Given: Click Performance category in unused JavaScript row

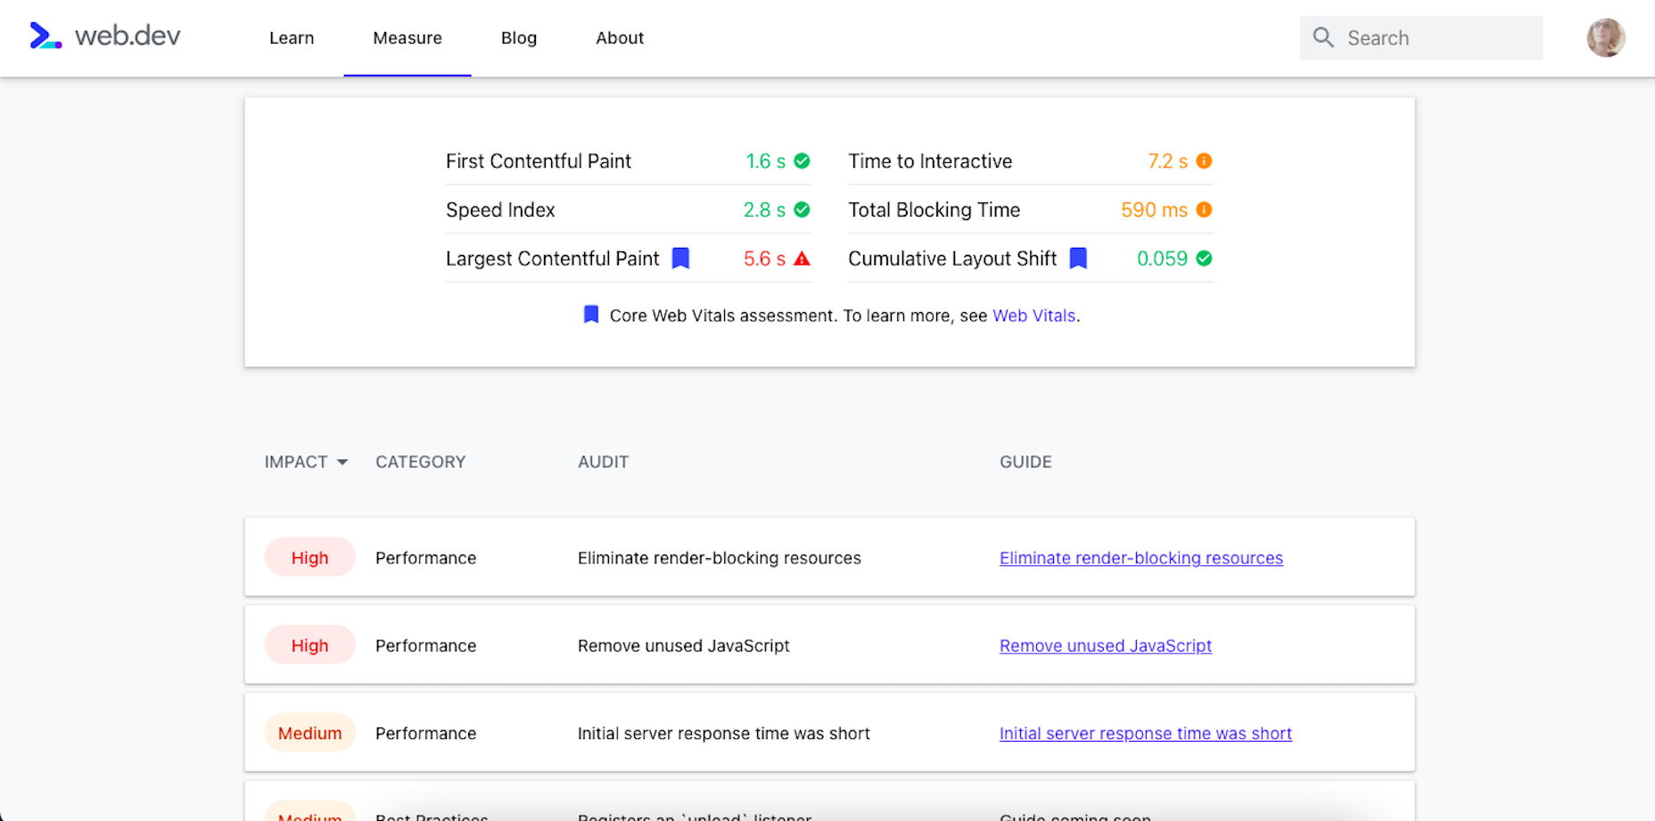Looking at the screenshot, I should 426,645.
